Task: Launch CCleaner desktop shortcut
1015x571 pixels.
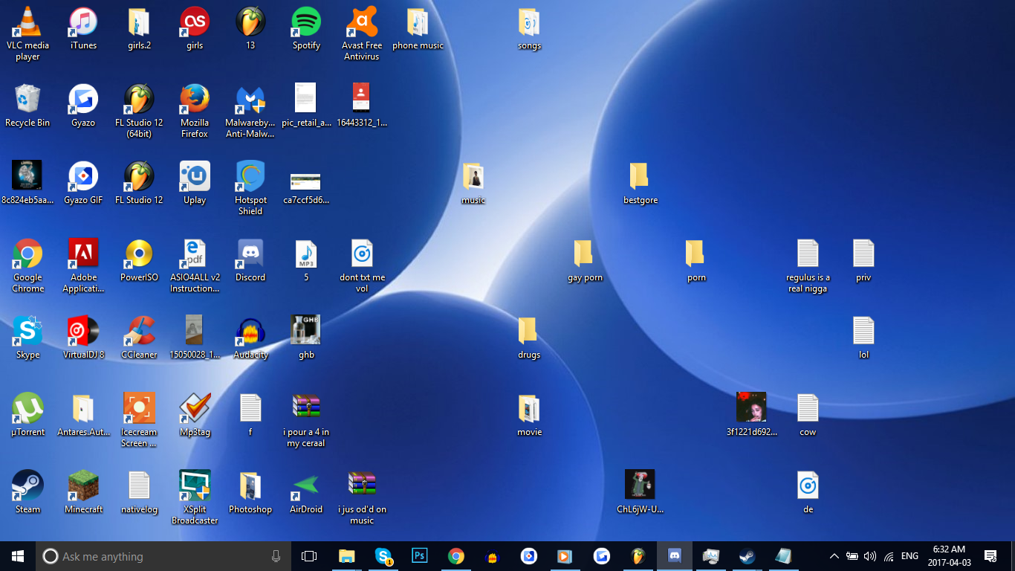Action: tap(139, 338)
